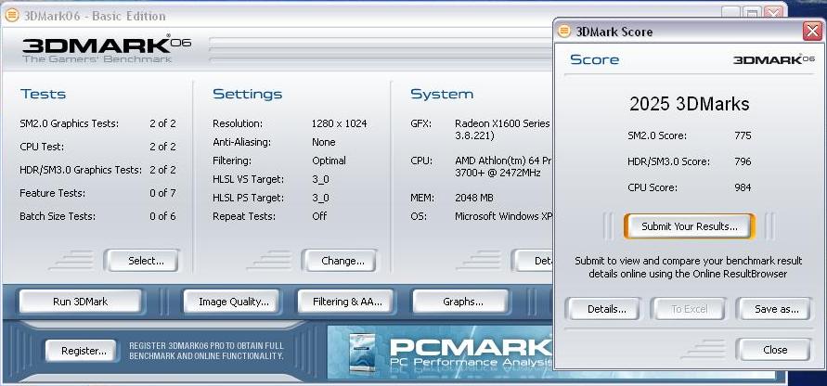Open Filtering & AA... tool
Image resolution: width=827 pixels, height=386 pixels.
(345, 302)
